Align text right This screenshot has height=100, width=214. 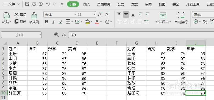133,21
